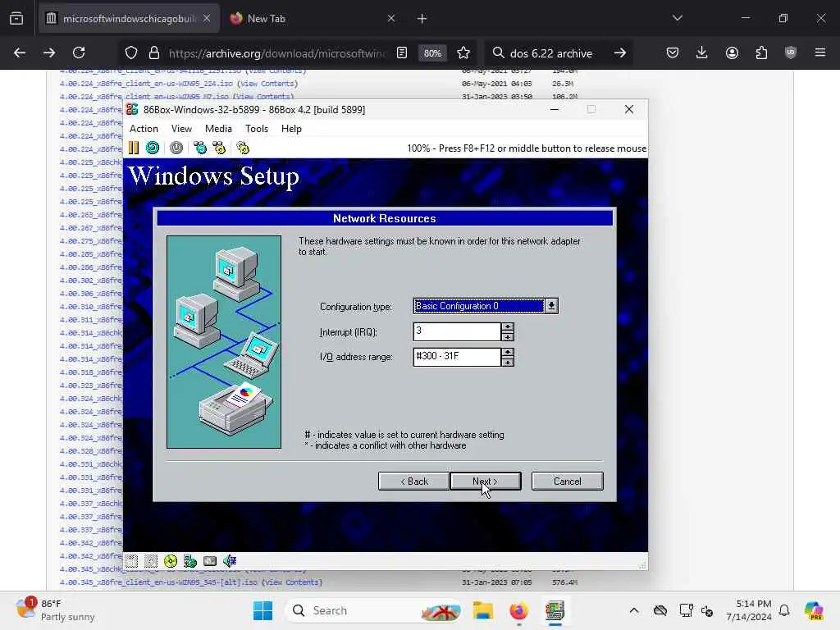Close the microsoftwindowschicagobuilds tab

click(207, 19)
